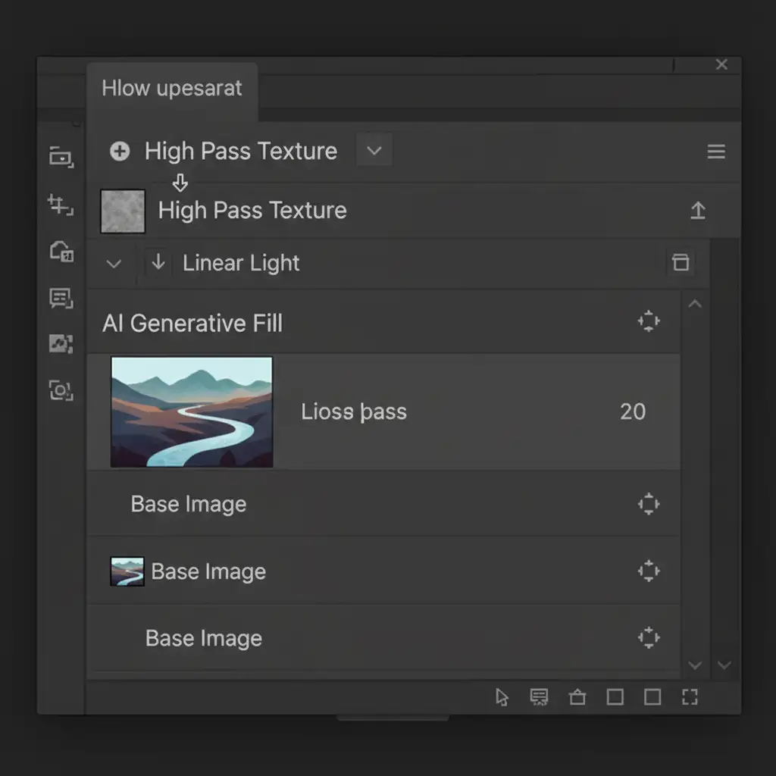This screenshot has height=776, width=776.
Task: Click the trash icon in bottom toolbar
Action: (577, 697)
